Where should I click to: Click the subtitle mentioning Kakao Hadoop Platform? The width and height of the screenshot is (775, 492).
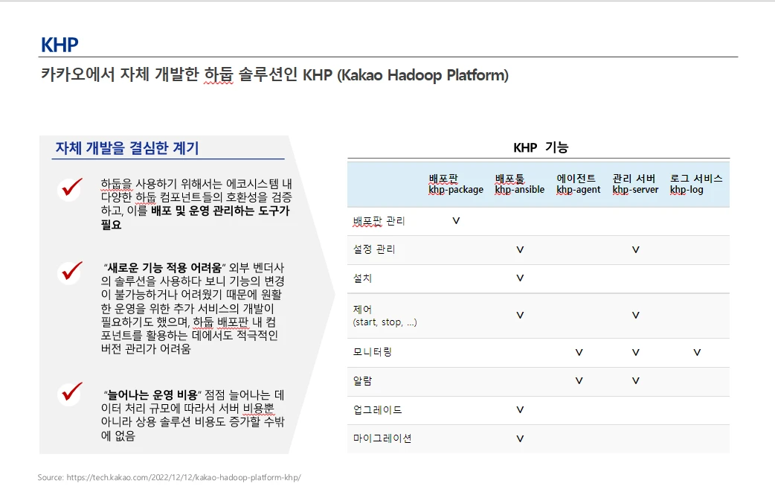click(274, 75)
